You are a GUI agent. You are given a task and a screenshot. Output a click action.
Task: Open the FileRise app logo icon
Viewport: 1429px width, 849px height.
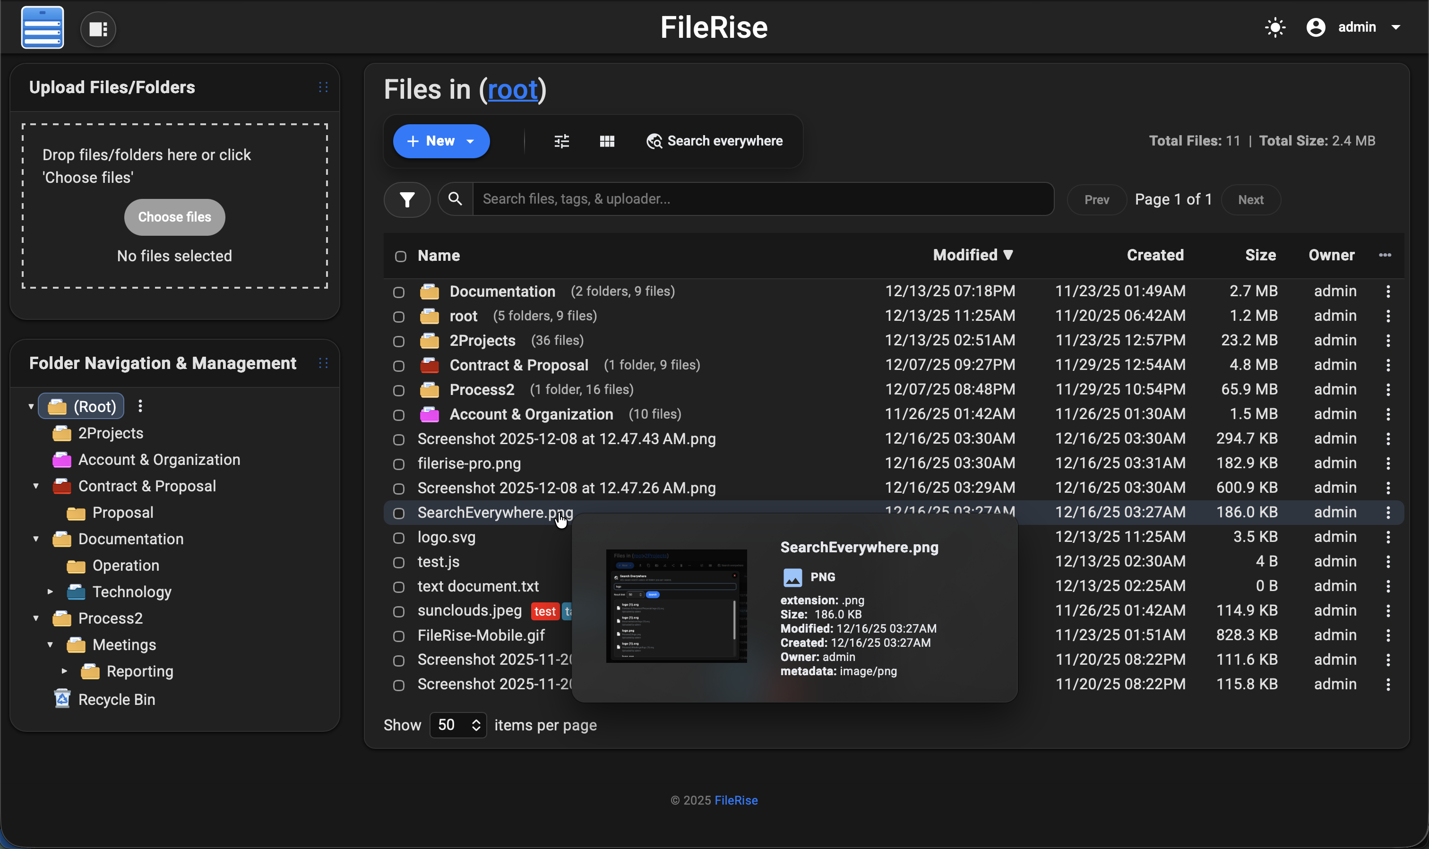(42, 27)
